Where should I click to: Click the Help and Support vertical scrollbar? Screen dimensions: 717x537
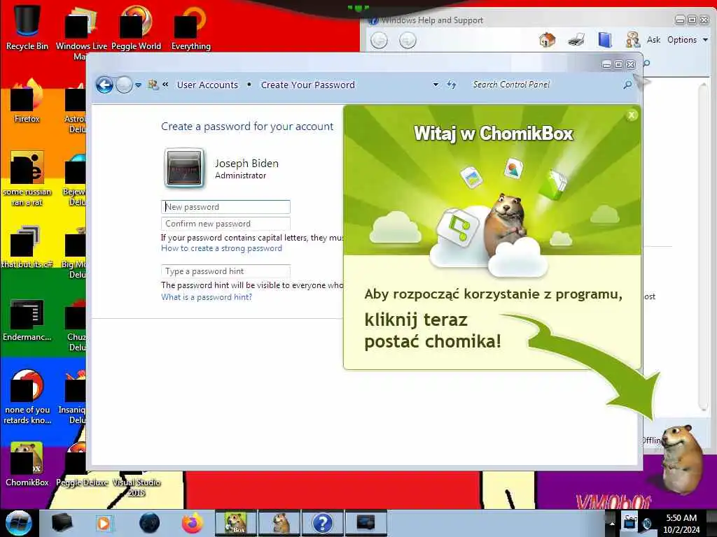tap(704, 247)
